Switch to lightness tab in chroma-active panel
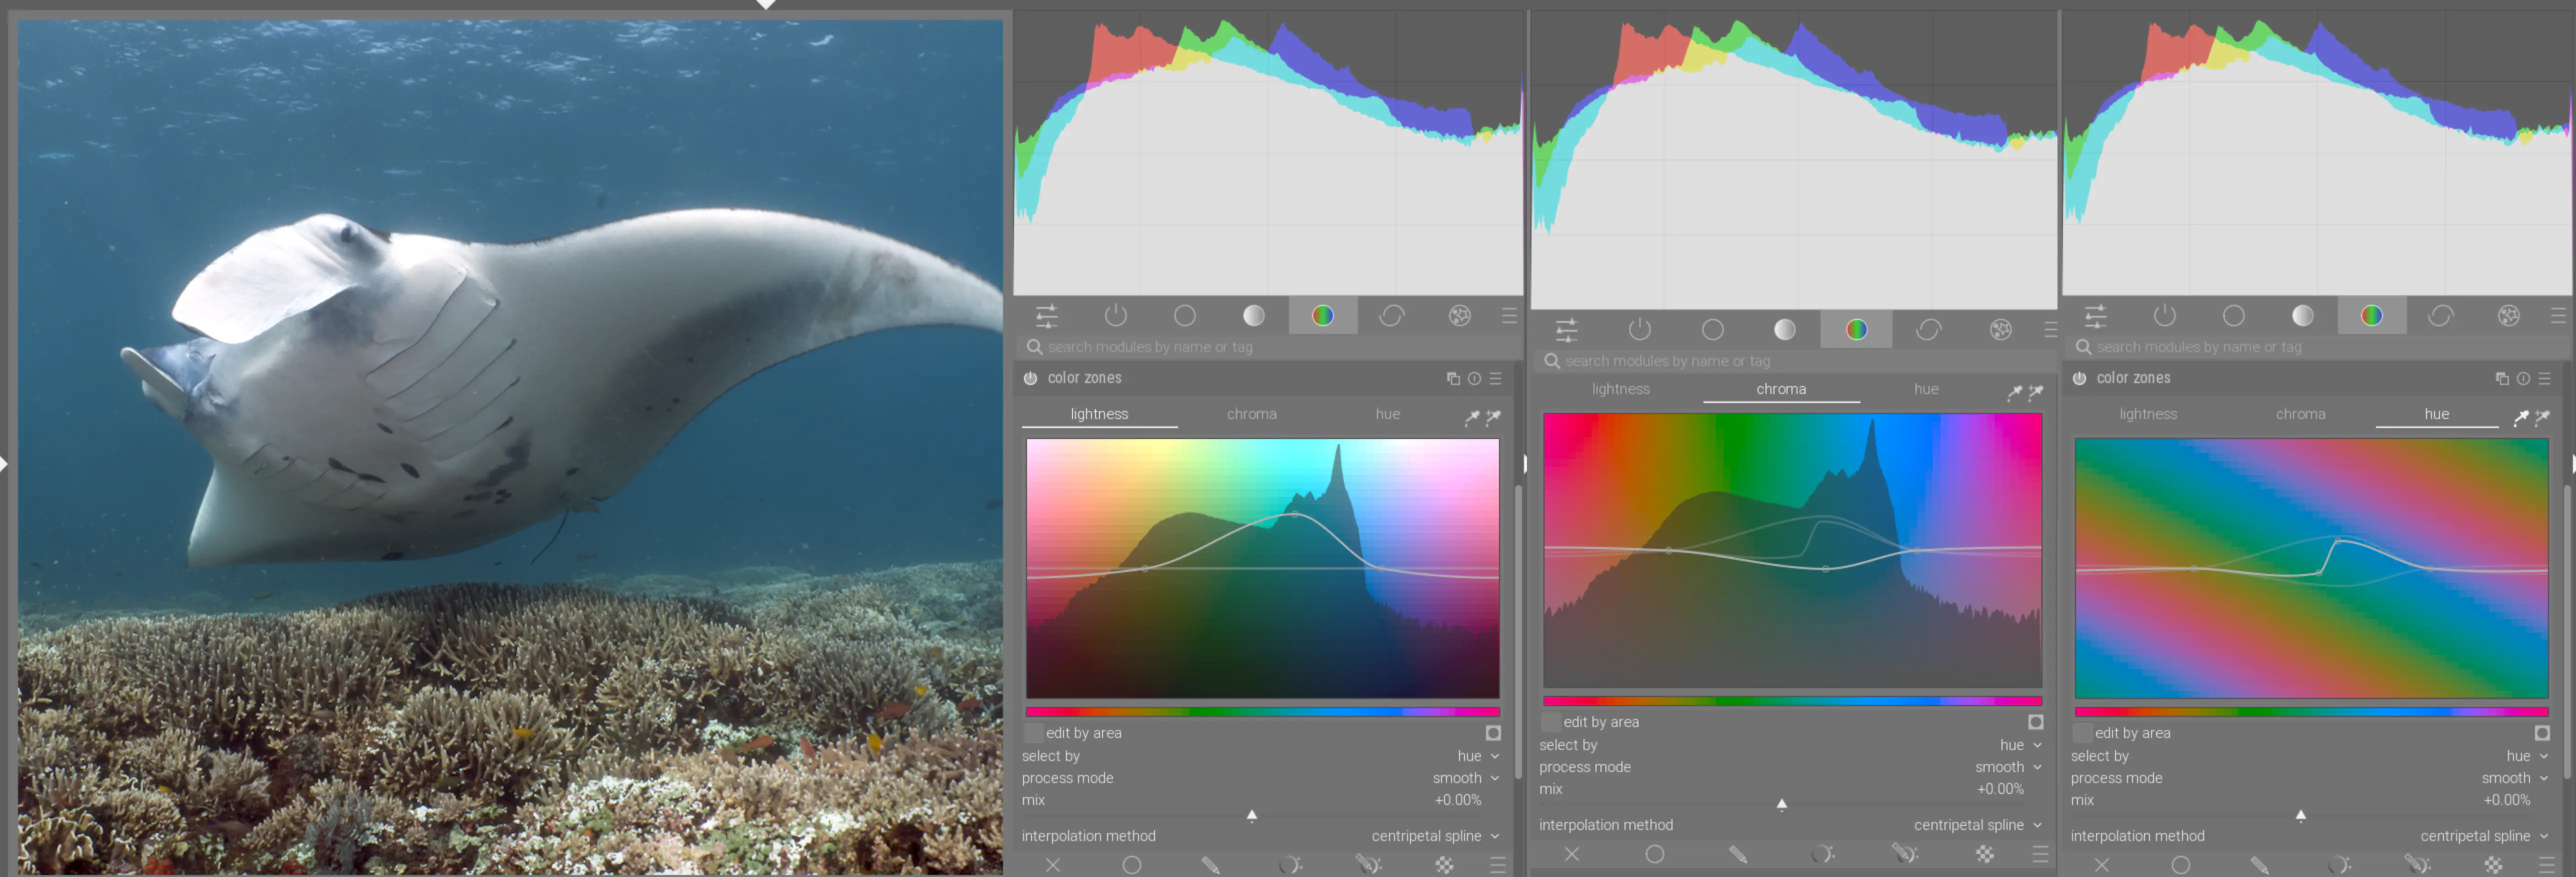This screenshot has width=2576, height=877. point(1621,389)
